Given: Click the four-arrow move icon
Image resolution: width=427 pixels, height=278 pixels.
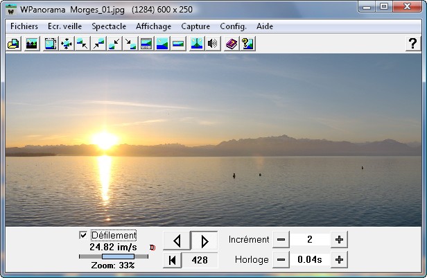Looking at the screenshot, I should [67, 44].
